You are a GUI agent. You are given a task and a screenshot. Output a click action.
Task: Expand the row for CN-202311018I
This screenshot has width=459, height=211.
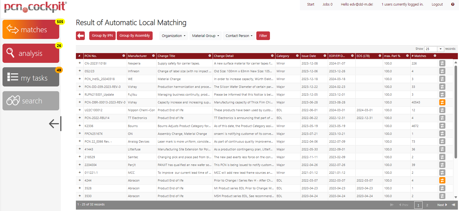point(80,63)
